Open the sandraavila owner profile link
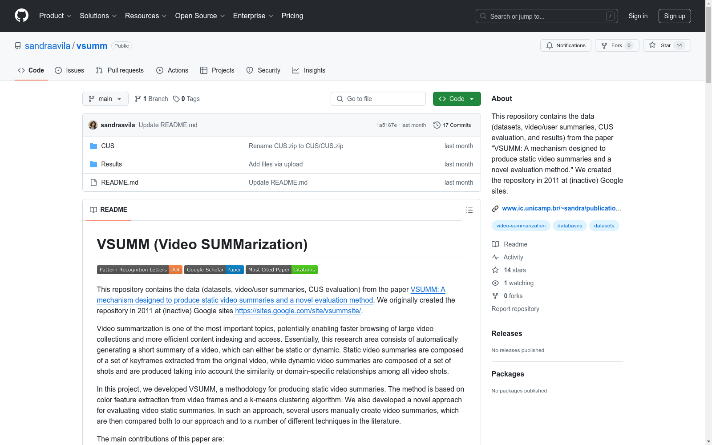This screenshot has height=445, width=712. tap(48, 46)
